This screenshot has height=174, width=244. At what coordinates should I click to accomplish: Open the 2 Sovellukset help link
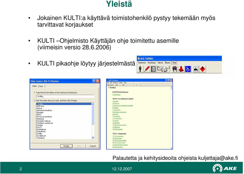coord(116,95)
